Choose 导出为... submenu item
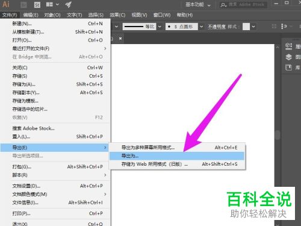This screenshot has height=226, width=301. point(177,156)
